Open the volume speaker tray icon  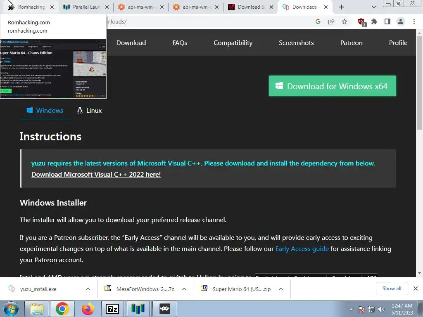[381, 309]
